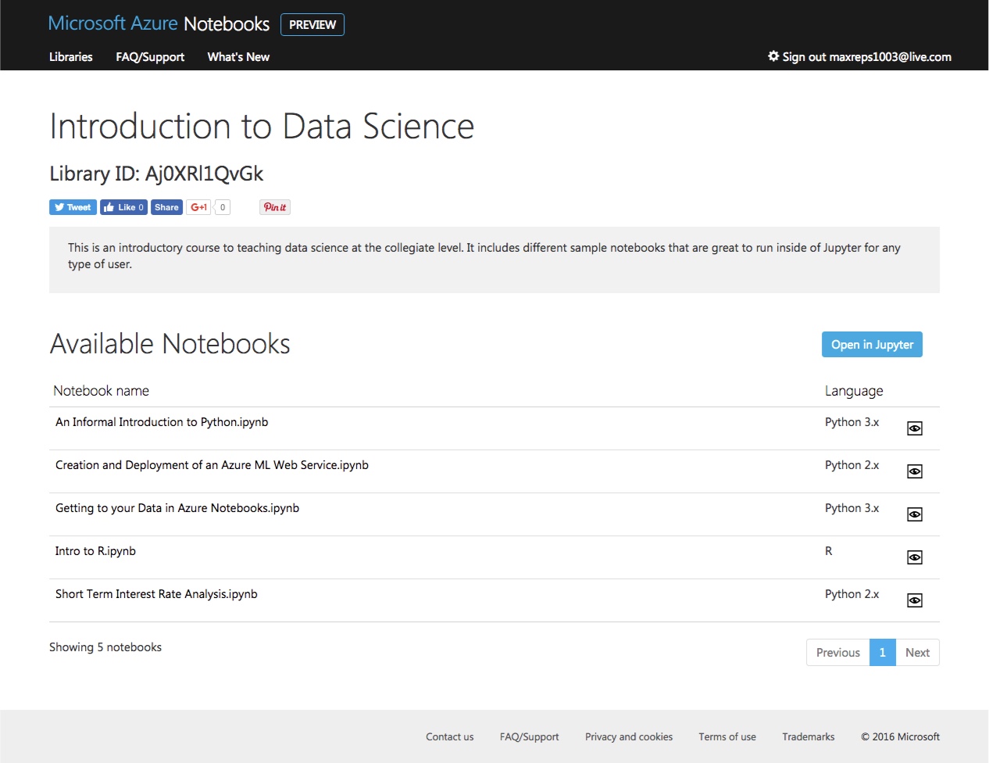989x763 pixels.
Task: Preview the Informal Introduction to Python notebook via eye icon
Action: [x=915, y=428]
